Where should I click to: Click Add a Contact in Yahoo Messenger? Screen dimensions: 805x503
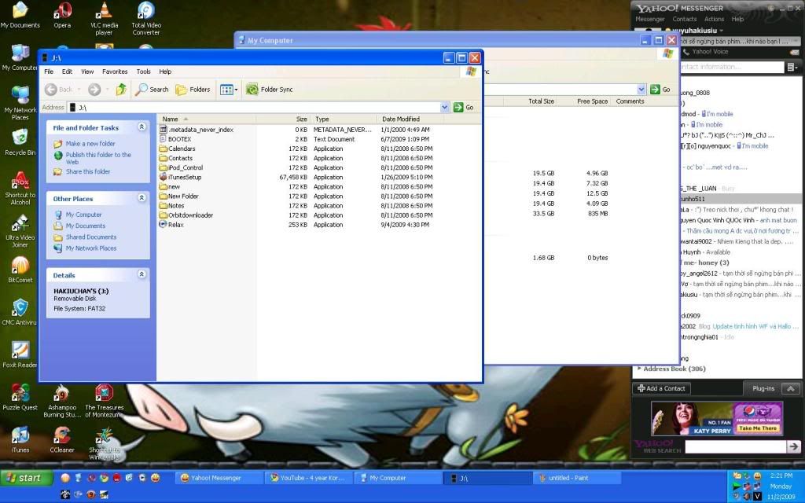tap(661, 388)
